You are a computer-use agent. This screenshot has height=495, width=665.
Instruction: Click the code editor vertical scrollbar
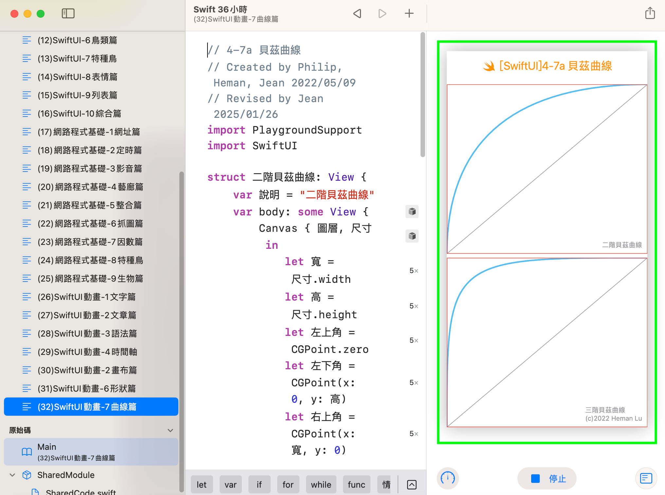click(422, 95)
